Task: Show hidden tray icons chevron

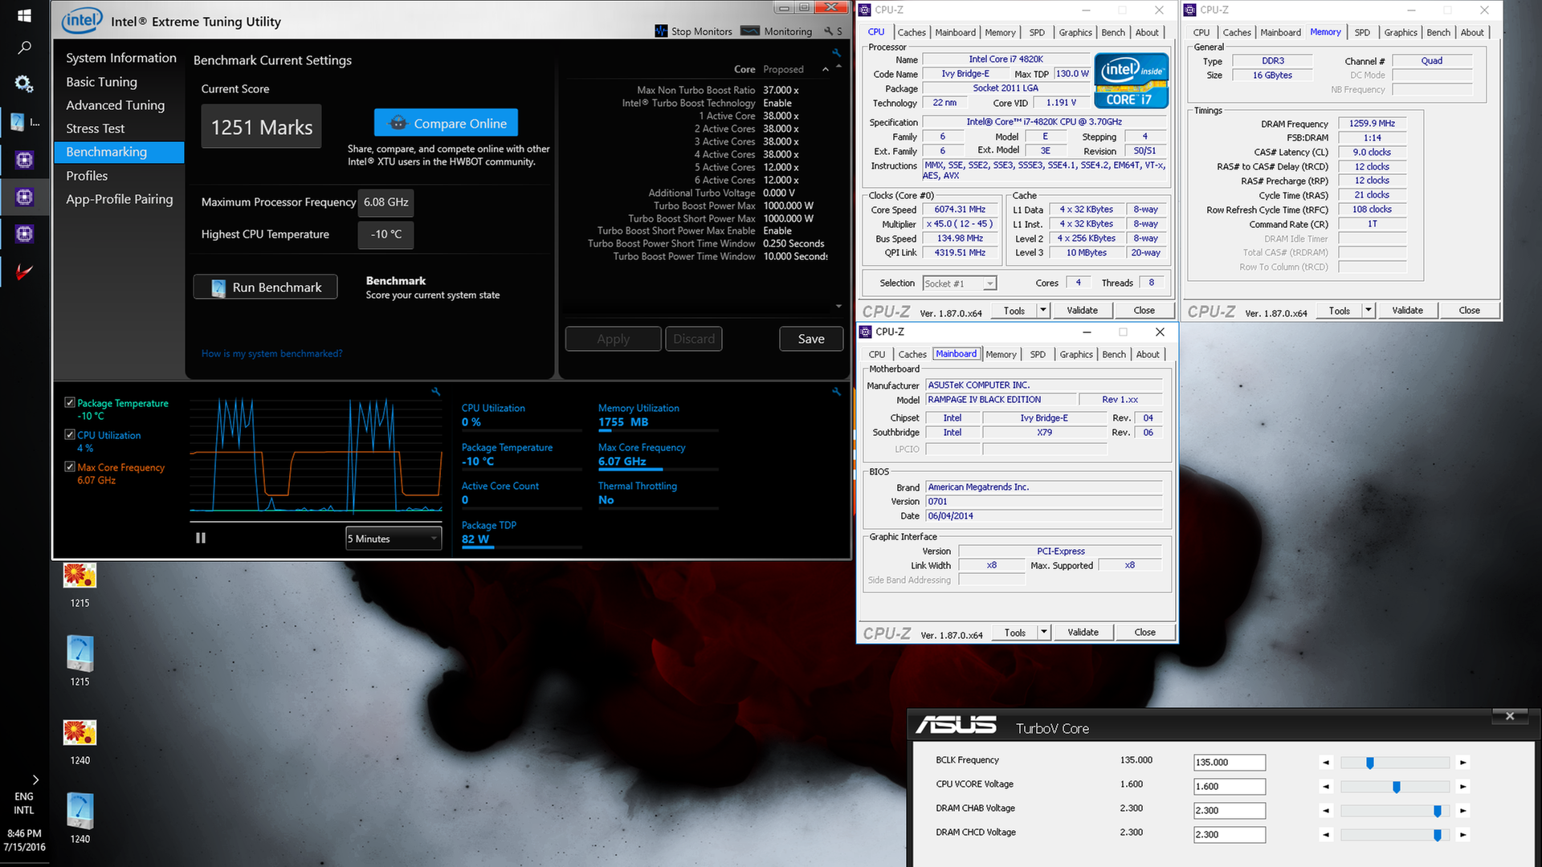Action: 35,779
